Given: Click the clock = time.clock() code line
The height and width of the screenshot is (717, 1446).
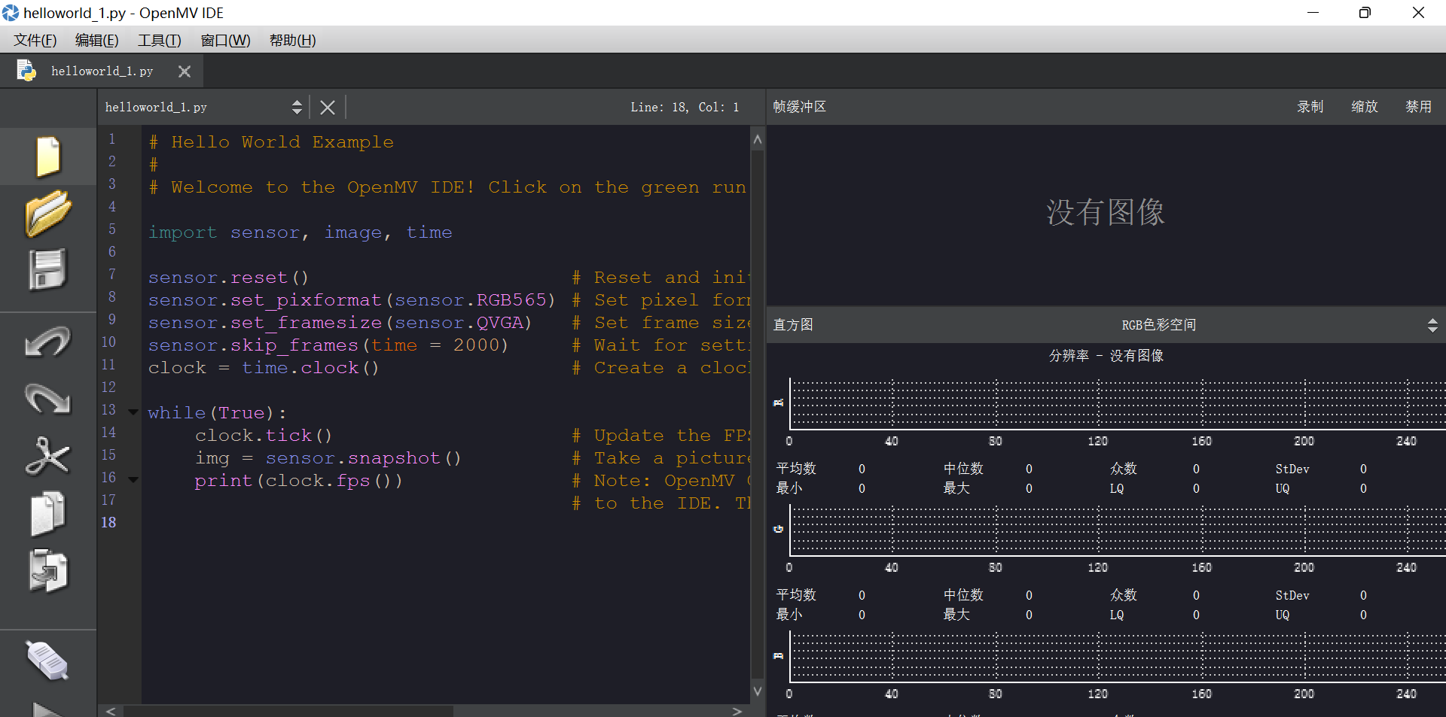Looking at the screenshot, I should (263, 368).
